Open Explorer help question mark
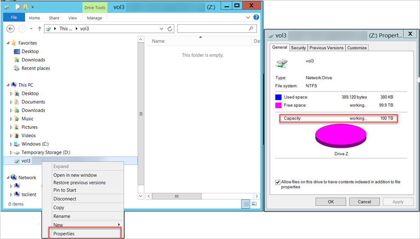This screenshot has height=239, width=420. (256, 17)
